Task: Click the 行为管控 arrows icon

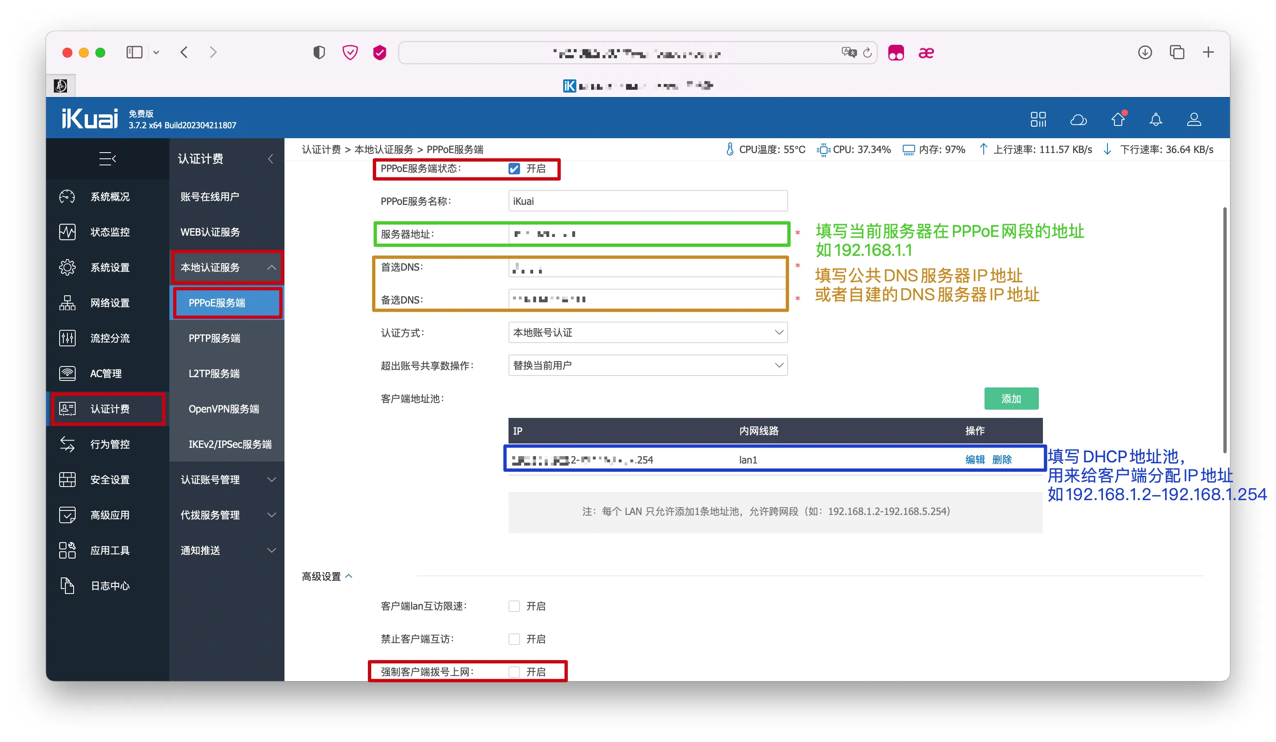Action: pyautogui.click(x=67, y=444)
